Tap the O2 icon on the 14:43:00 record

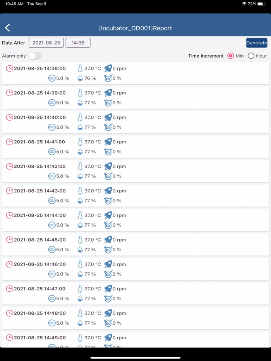(108, 201)
